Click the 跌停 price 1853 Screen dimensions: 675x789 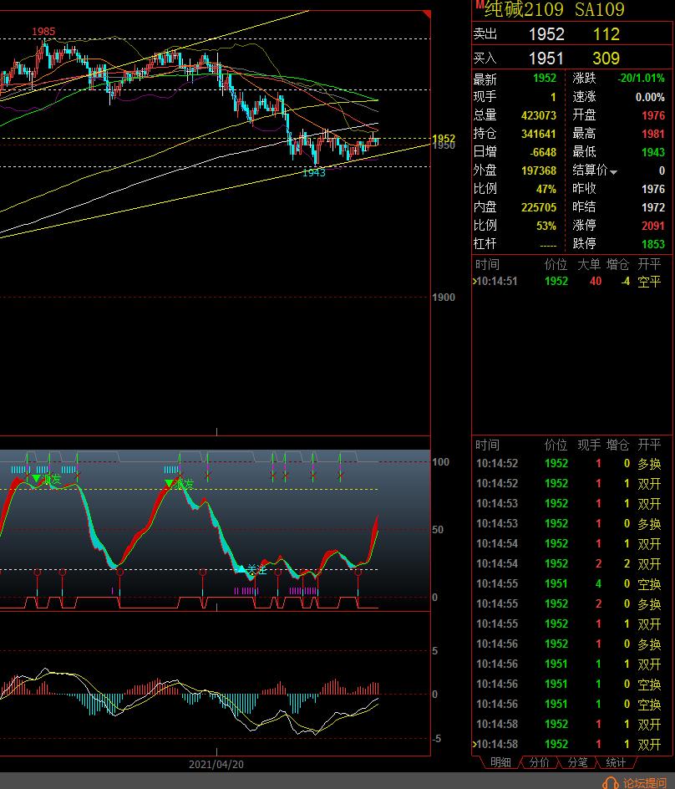pos(653,244)
